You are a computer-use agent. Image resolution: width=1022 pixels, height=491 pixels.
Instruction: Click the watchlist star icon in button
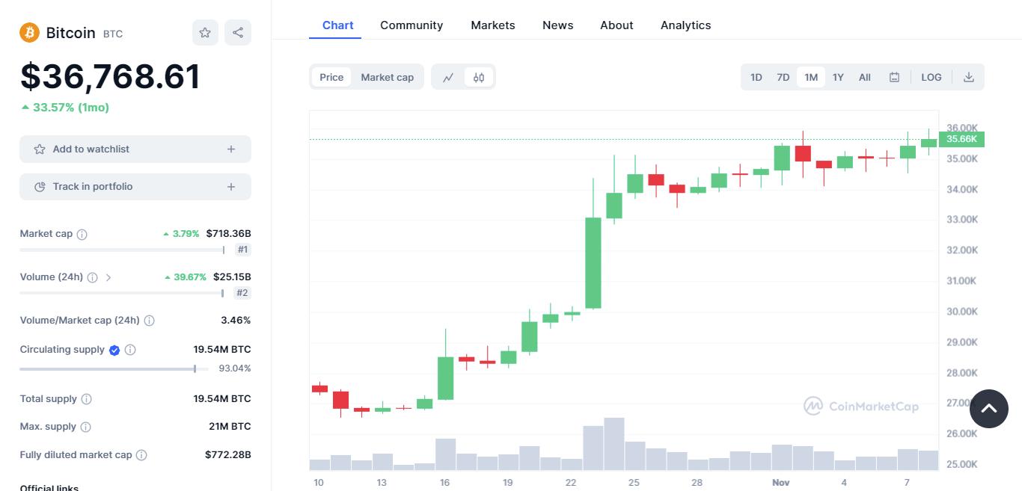(40, 149)
